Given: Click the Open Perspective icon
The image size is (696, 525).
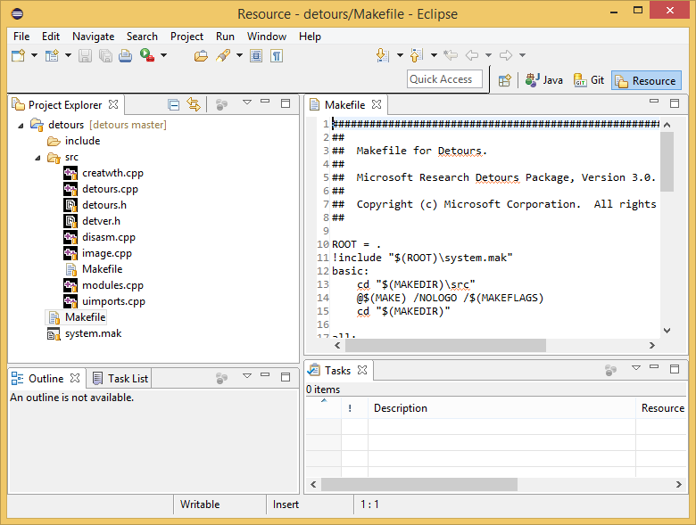Looking at the screenshot, I should tap(505, 81).
